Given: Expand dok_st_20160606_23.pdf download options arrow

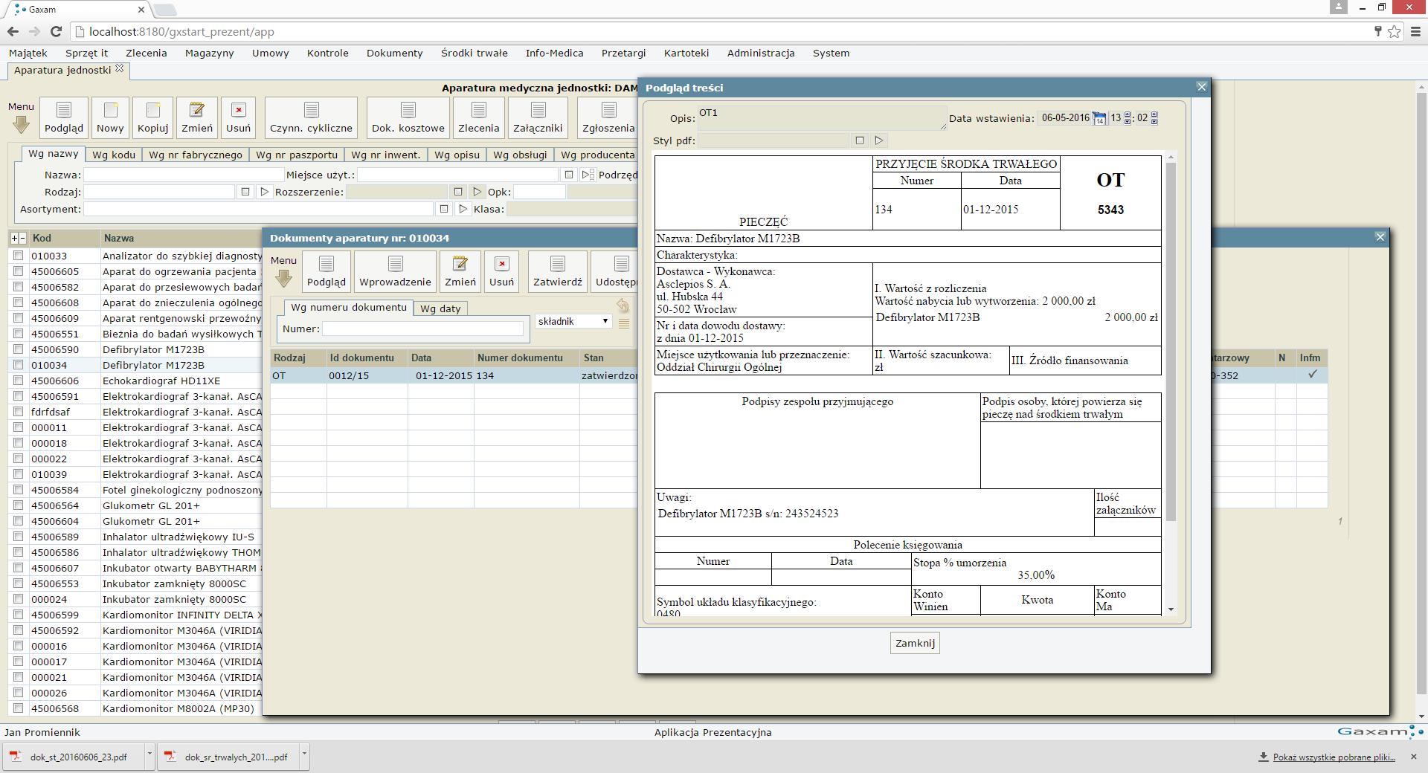Looking at the screenshot, I should (x=149, y=754).
